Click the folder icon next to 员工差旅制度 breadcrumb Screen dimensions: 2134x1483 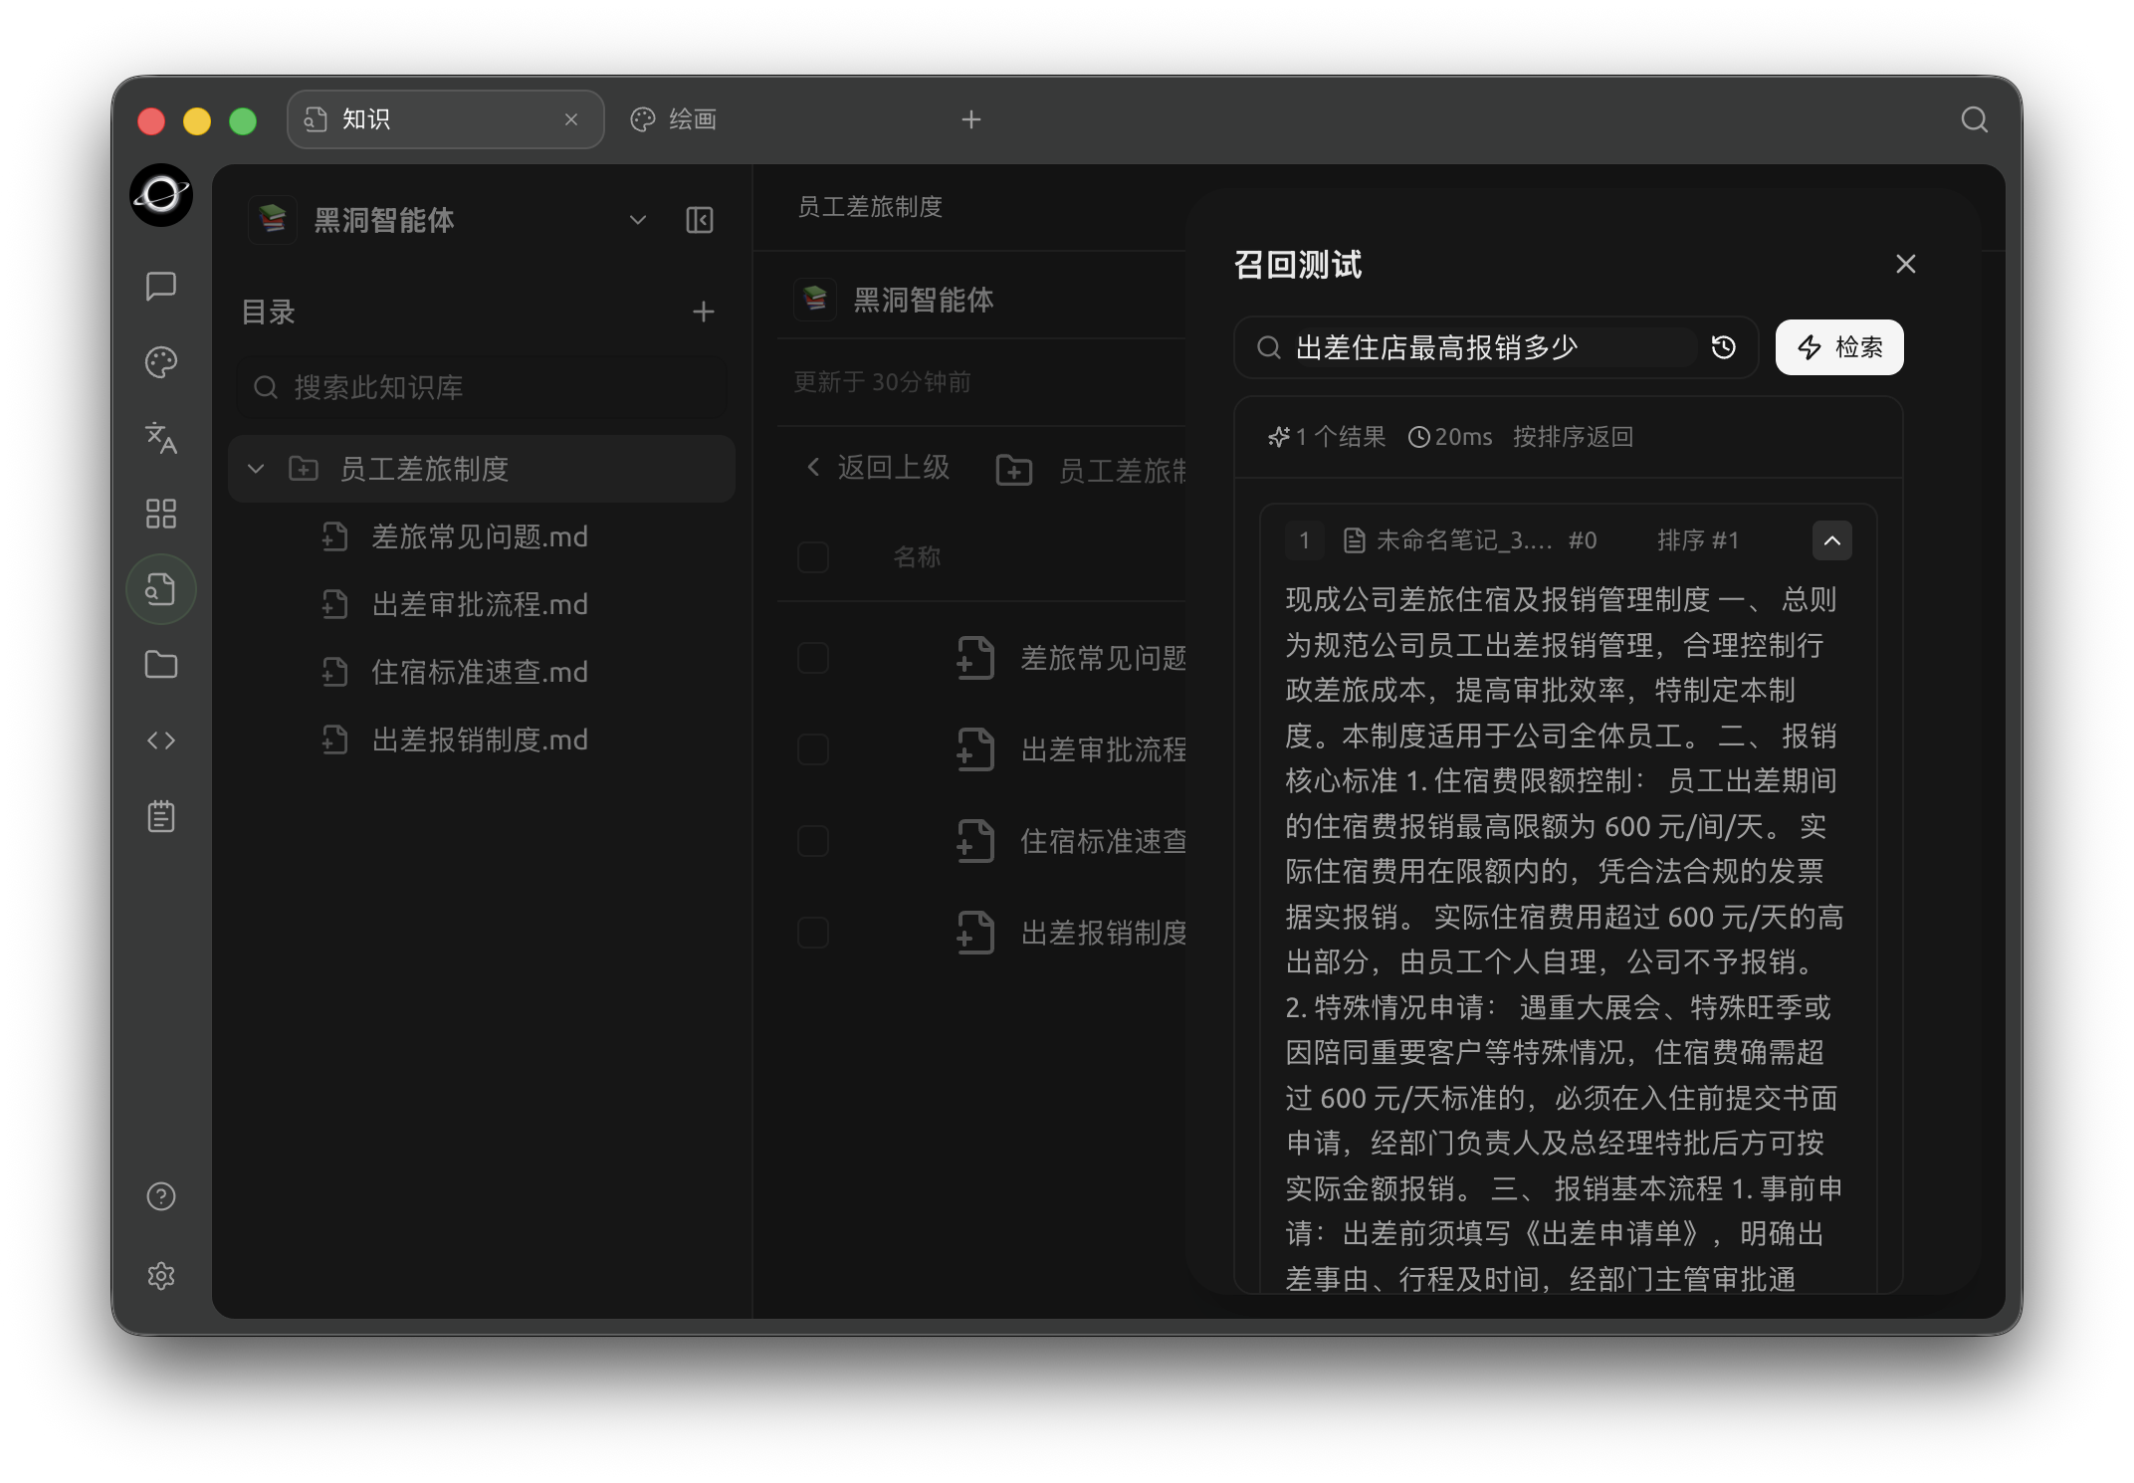[1014, 469]
